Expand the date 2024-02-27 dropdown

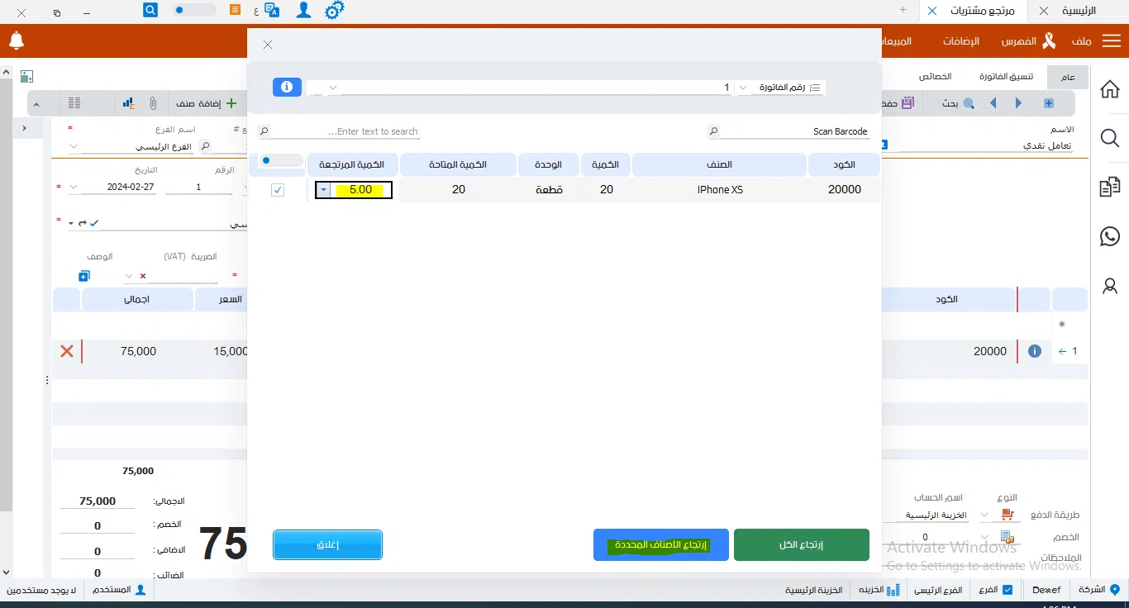(74, 188)
